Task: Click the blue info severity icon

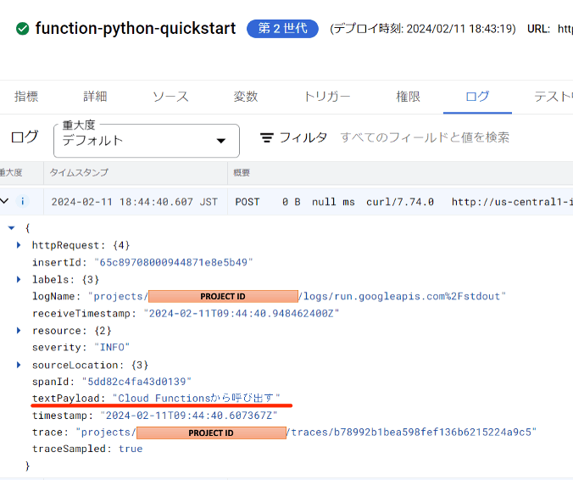Action: 23,202
